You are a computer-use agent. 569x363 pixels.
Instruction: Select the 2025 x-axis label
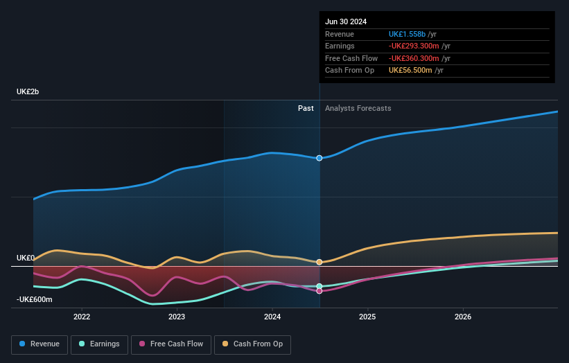click(x=367, y=317)
